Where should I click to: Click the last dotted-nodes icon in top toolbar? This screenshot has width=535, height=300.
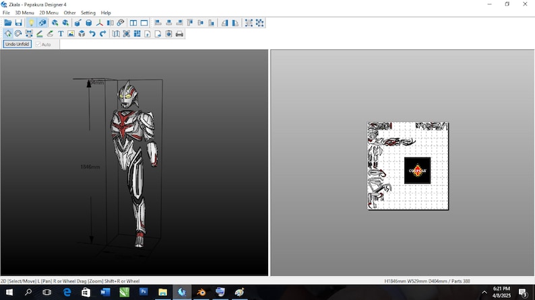pyautogui.click(x=259, y=23)
